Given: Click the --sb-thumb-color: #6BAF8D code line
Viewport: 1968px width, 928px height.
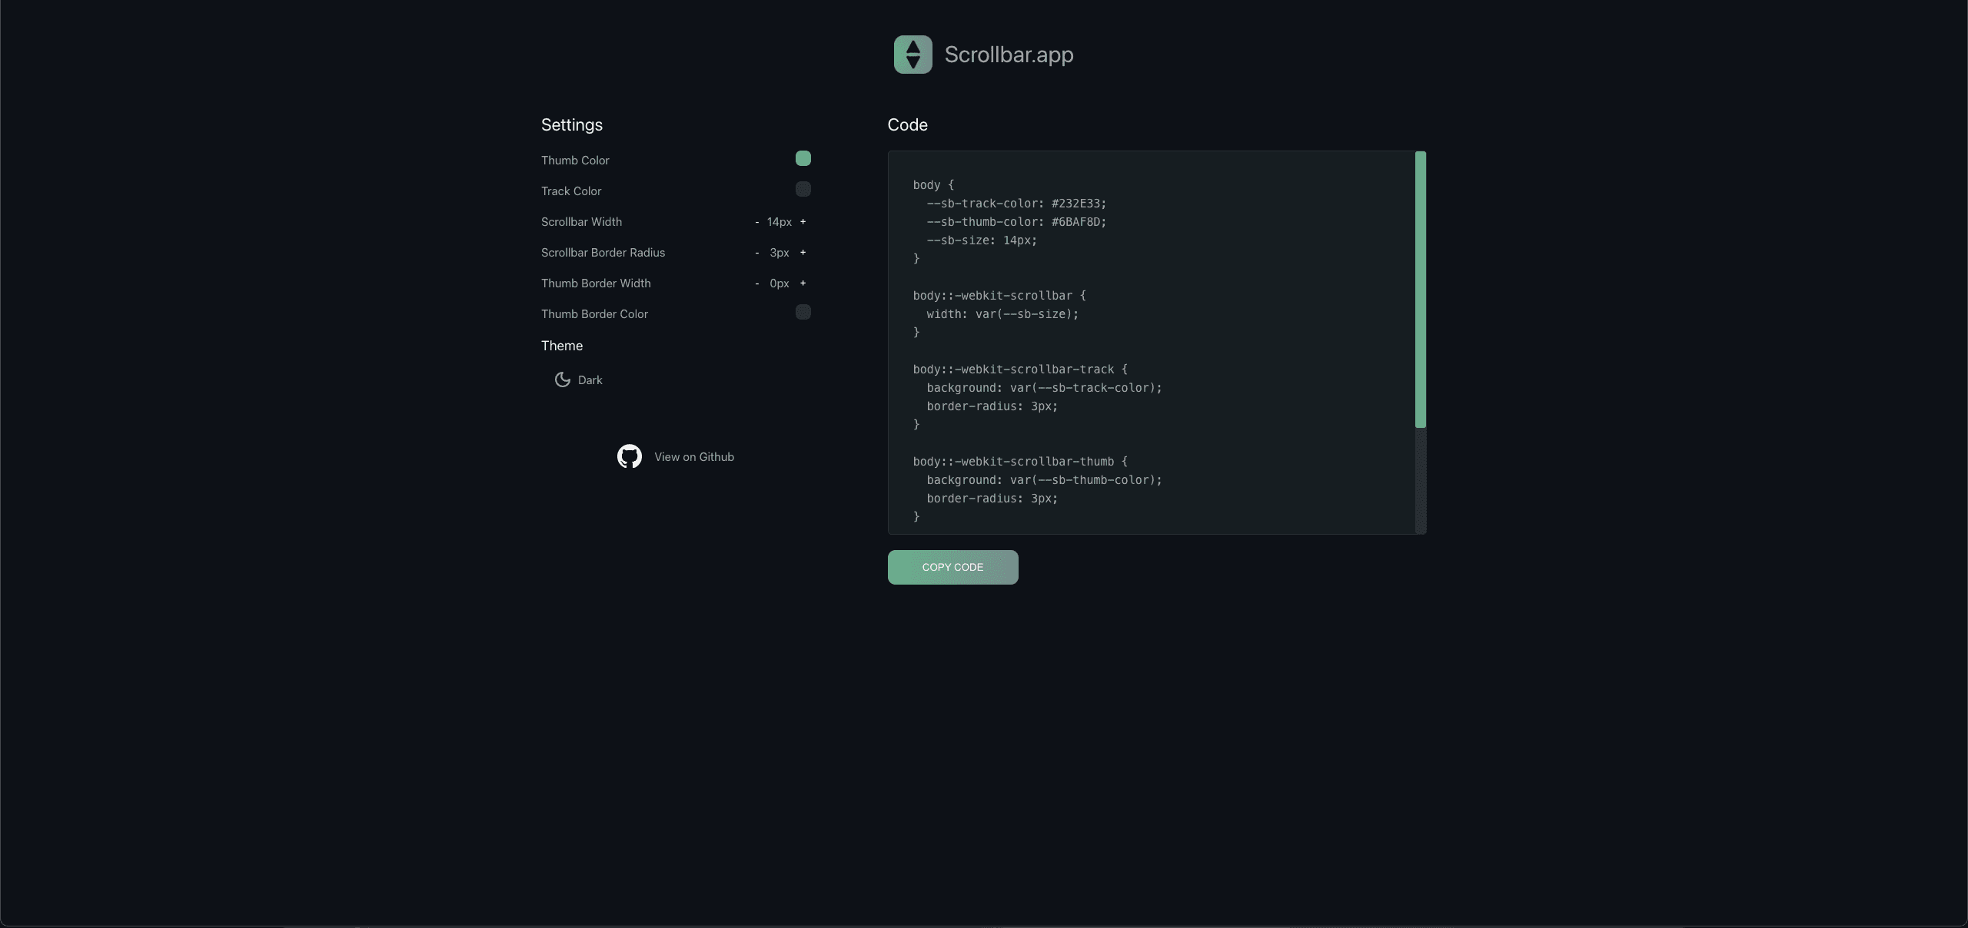Looking at the screenshot, I should pos(1016,222).
